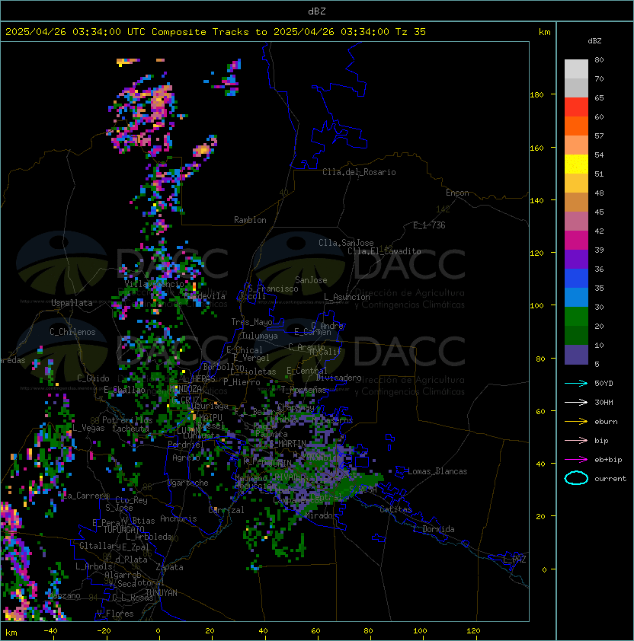The width and height of the screenshot is (634, 641).
Task: Select the purple swatch below 39
Action: [x=576, y=259]
